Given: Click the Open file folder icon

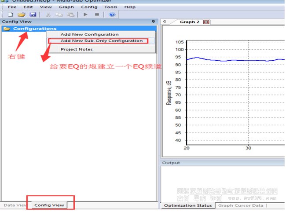Looking at the screenshot, I should pos(22,15).
